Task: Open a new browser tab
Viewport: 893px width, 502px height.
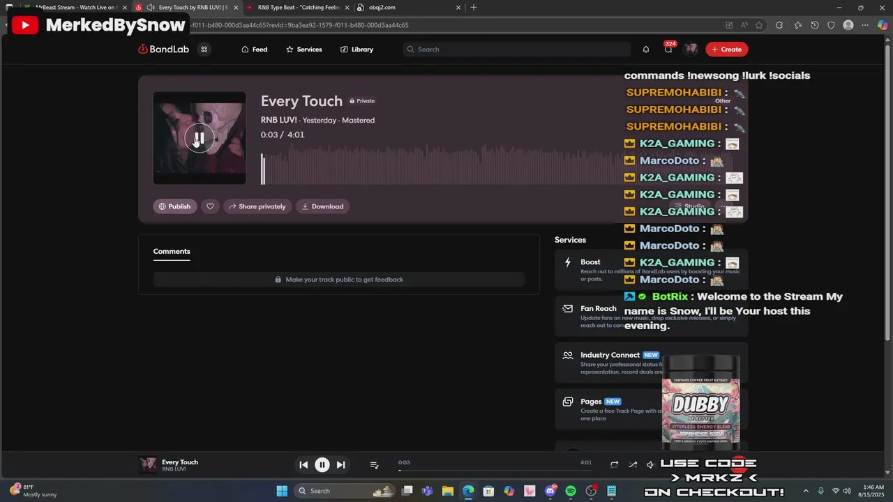Action: coord(474,8)
